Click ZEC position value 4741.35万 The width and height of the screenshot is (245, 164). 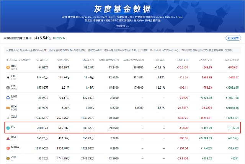pyautogui.click(x=63, y=159)
